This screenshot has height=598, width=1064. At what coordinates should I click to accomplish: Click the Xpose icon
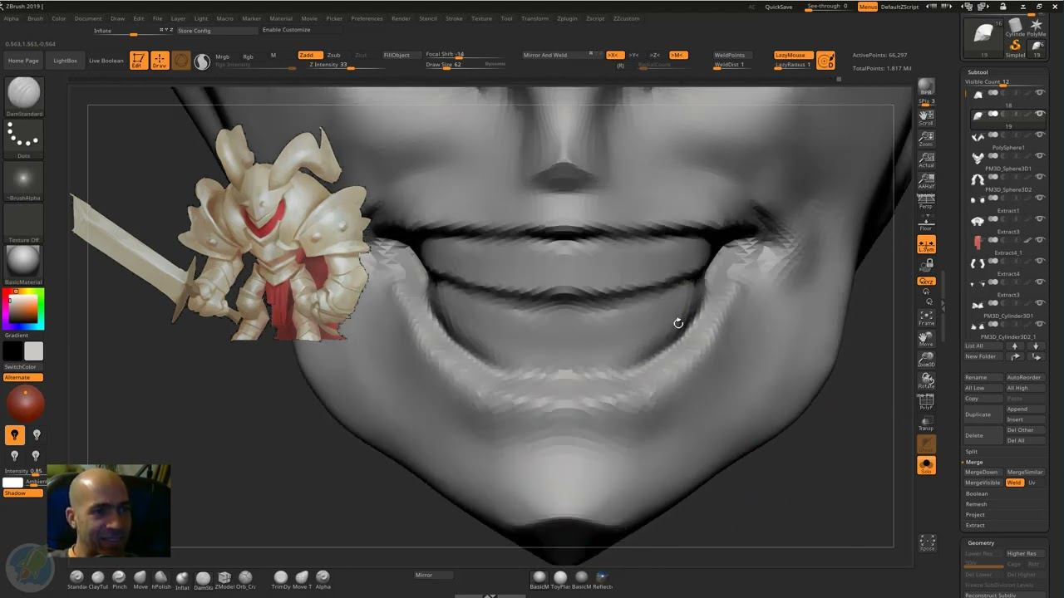click(x=927, y=543)
